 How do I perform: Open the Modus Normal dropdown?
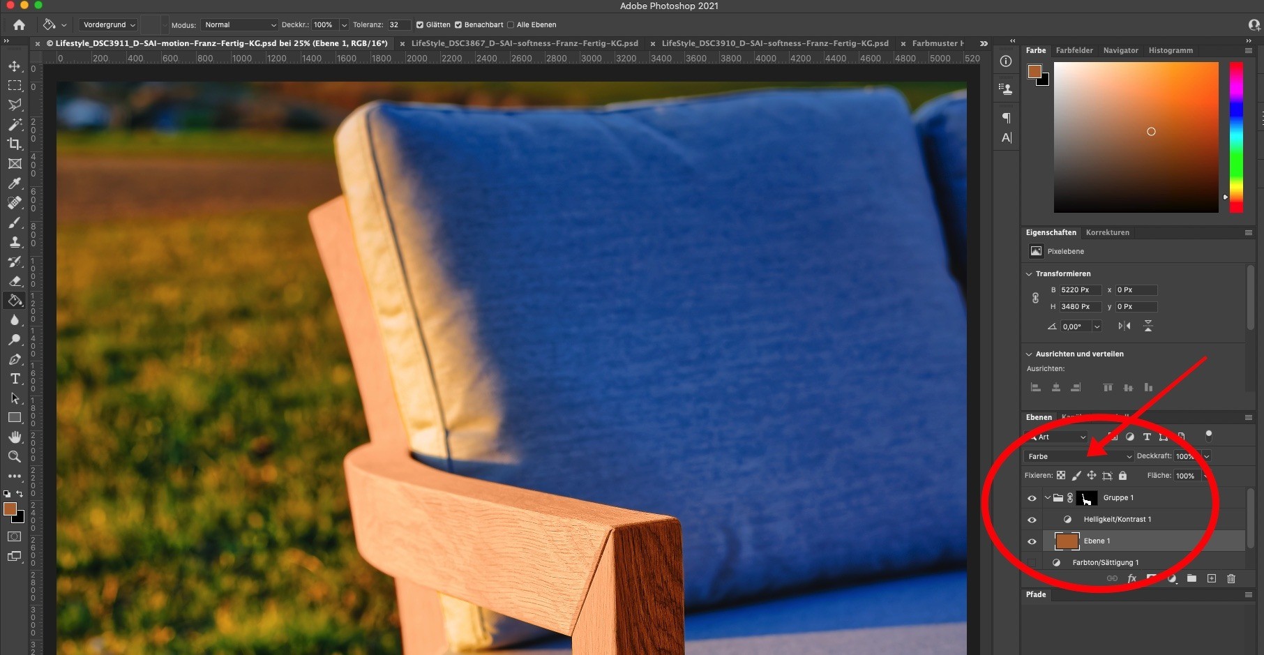(x=239, y=25)
